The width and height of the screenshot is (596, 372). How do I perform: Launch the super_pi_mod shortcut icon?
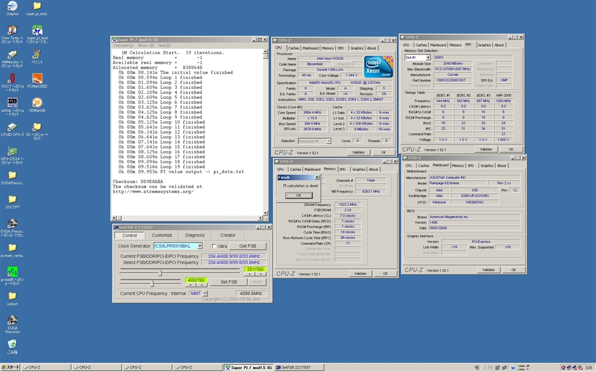click(37, 30)
